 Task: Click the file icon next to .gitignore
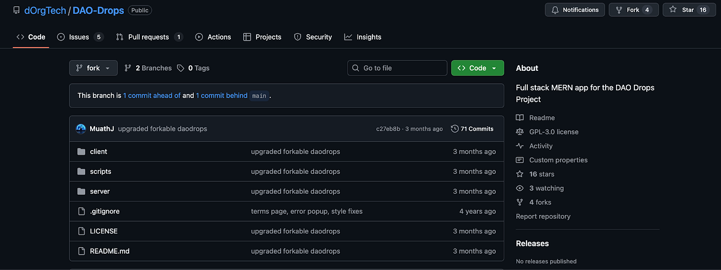(82, 211)
